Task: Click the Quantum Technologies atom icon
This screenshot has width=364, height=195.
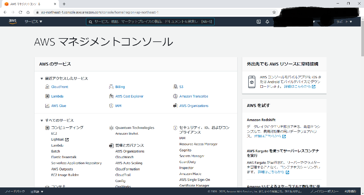Action: tap(111, 128)
